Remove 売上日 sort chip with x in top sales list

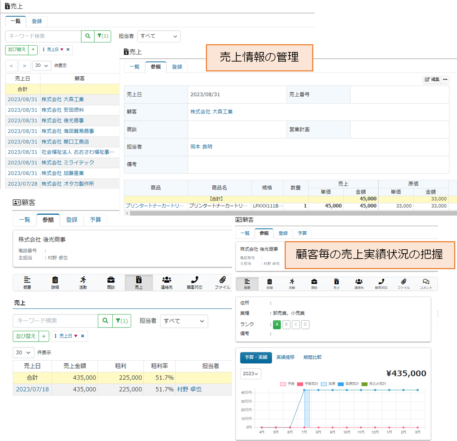point(68,50)
